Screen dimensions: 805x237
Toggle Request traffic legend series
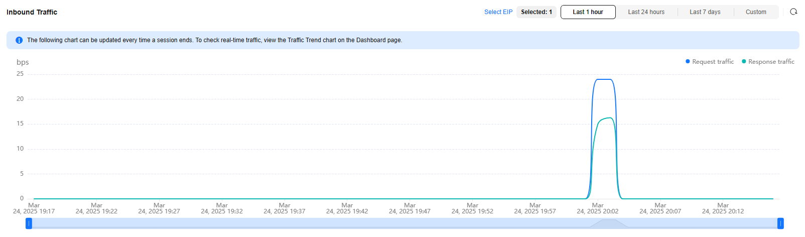710,62
